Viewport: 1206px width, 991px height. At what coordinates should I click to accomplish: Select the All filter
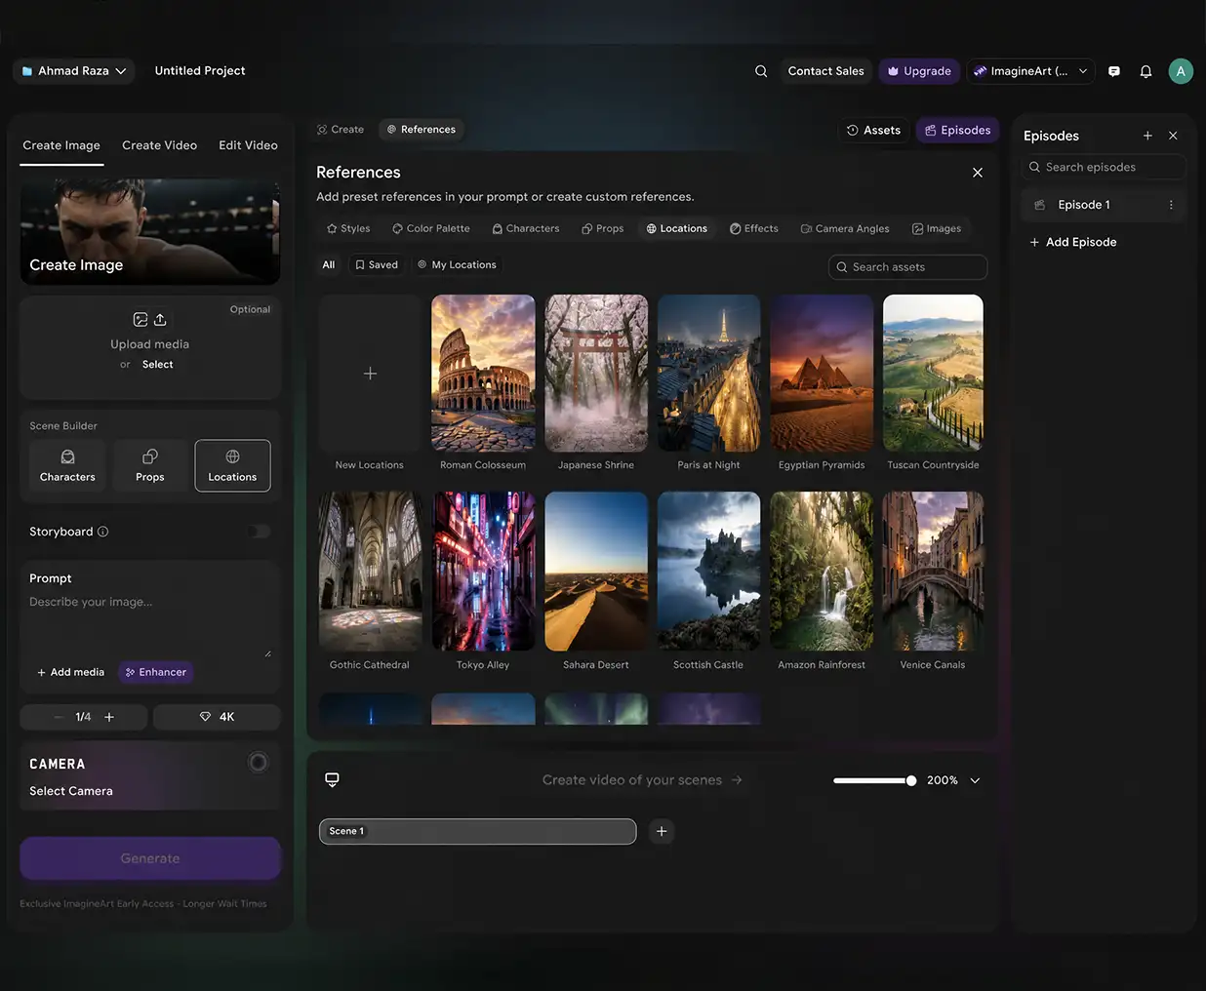(329, 265)
